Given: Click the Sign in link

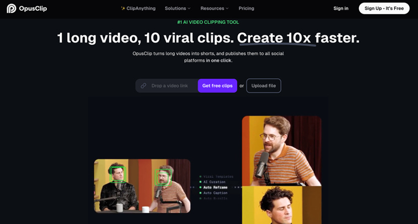Looking at the screenshot, I should click(x=341, y=8).
